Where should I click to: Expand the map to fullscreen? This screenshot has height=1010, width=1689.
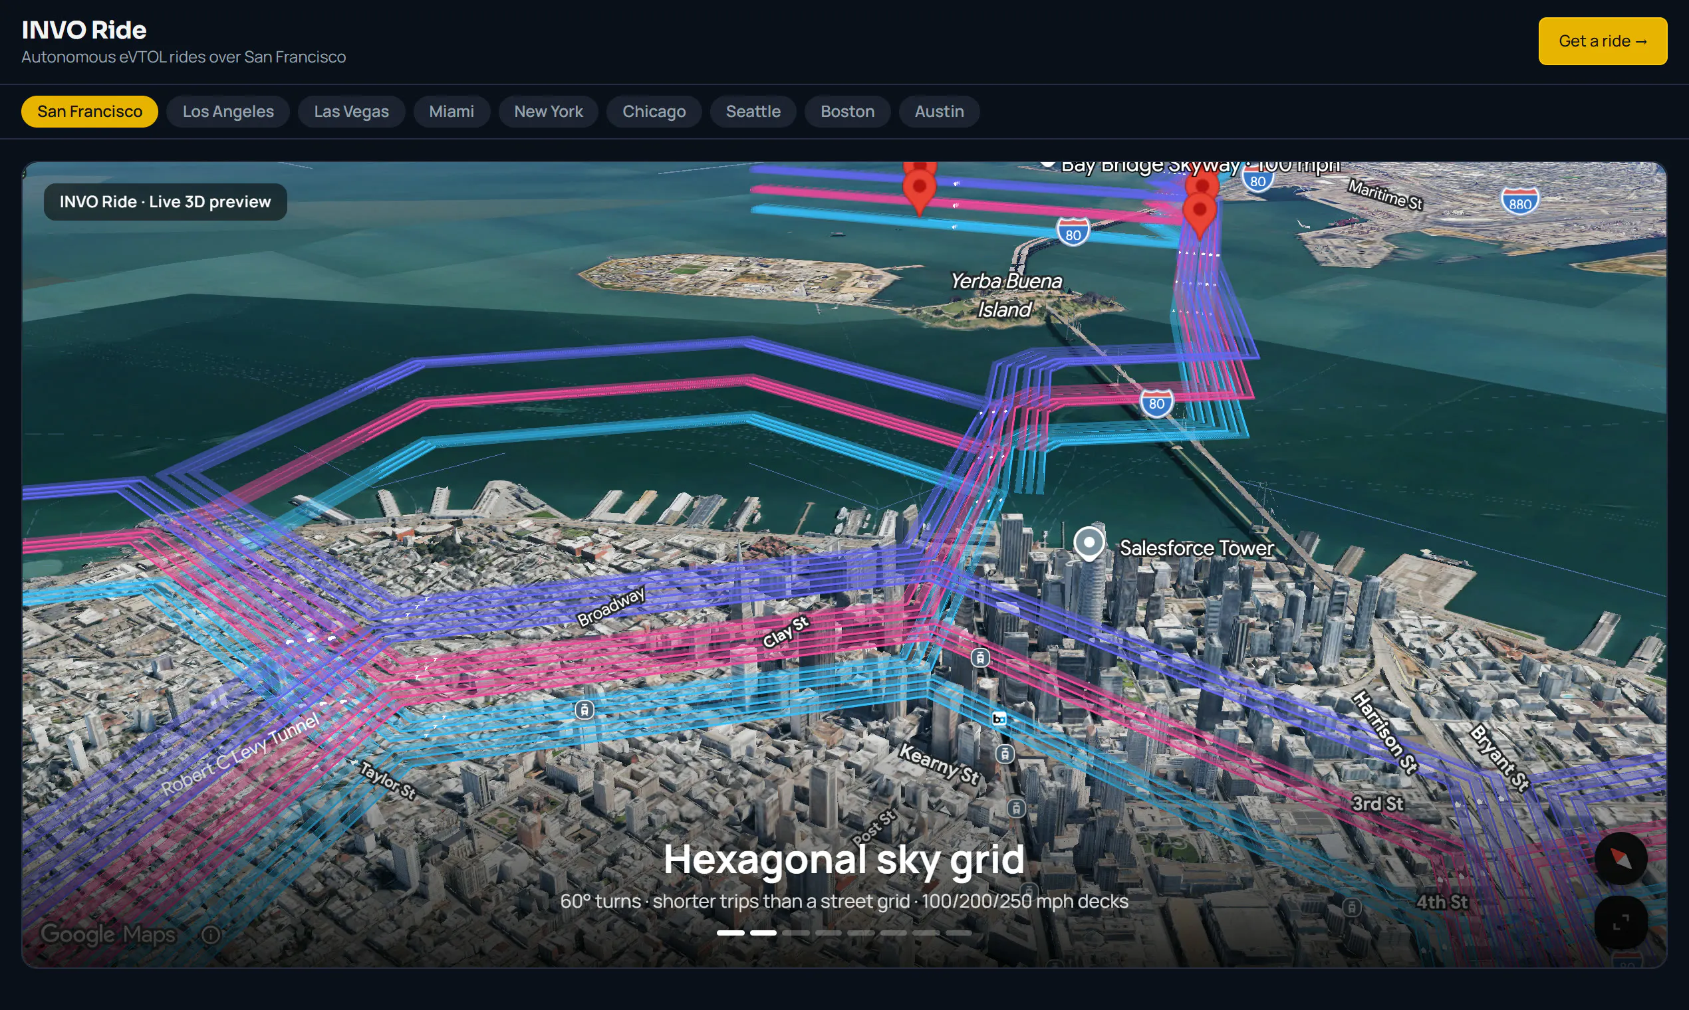click(x=1621, y=922)
